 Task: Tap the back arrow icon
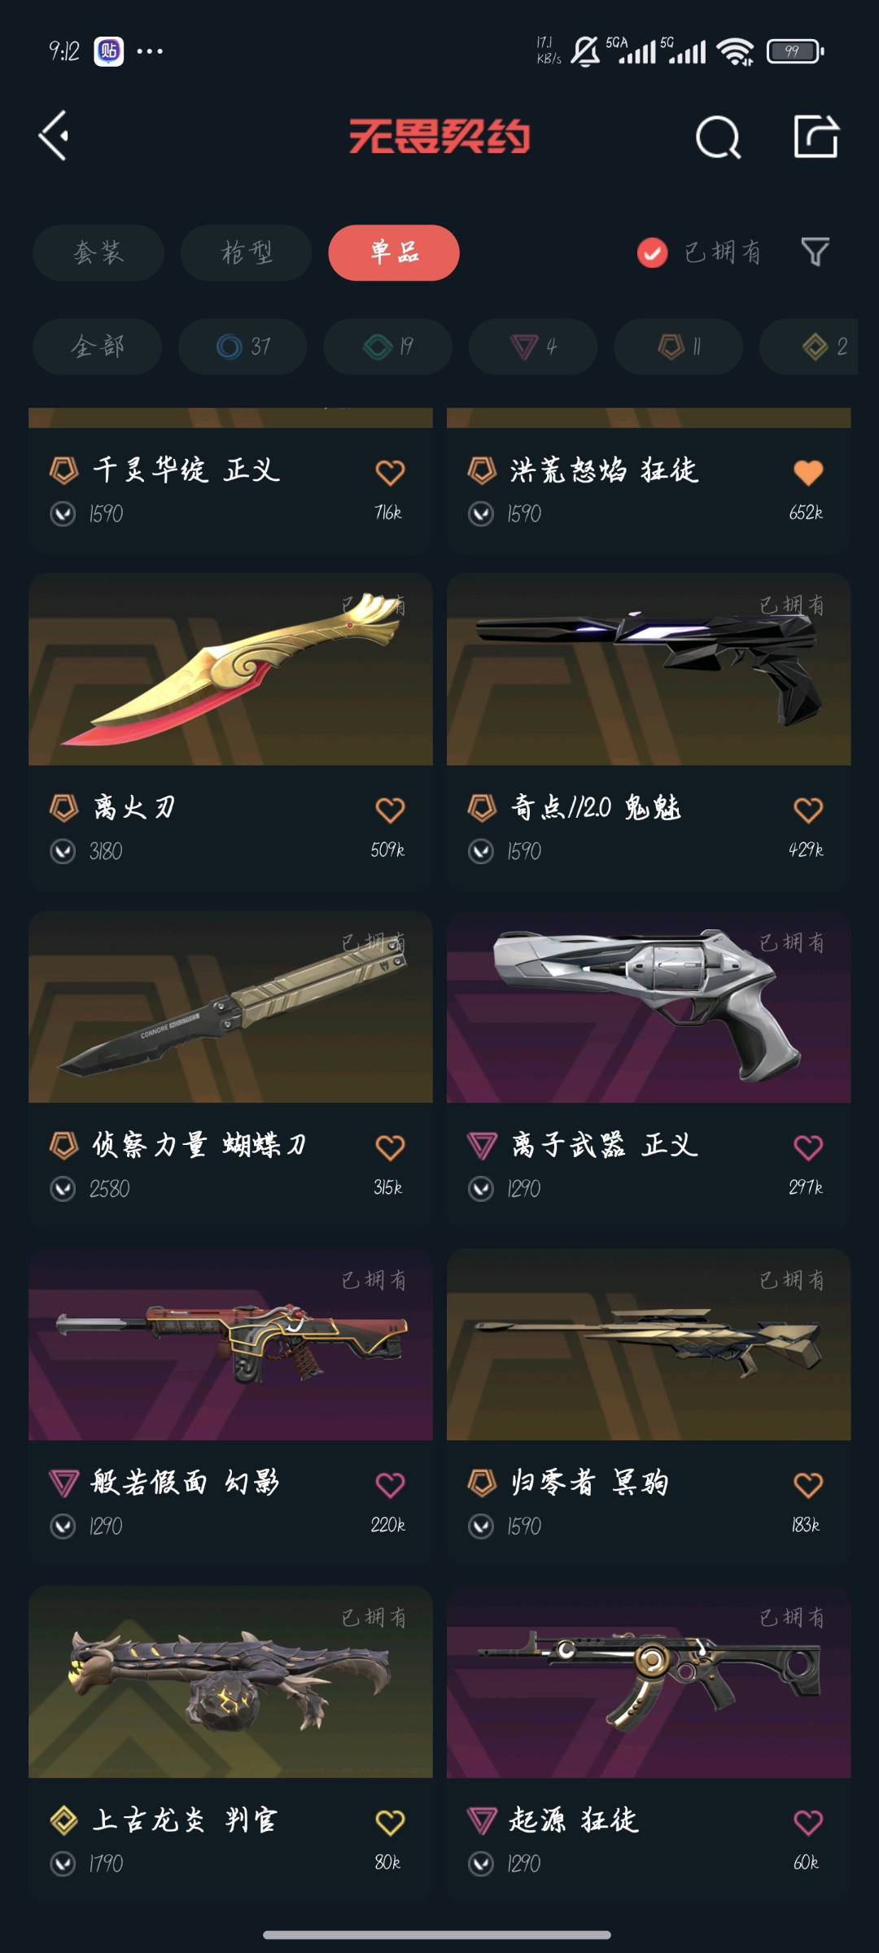[54, 136]
